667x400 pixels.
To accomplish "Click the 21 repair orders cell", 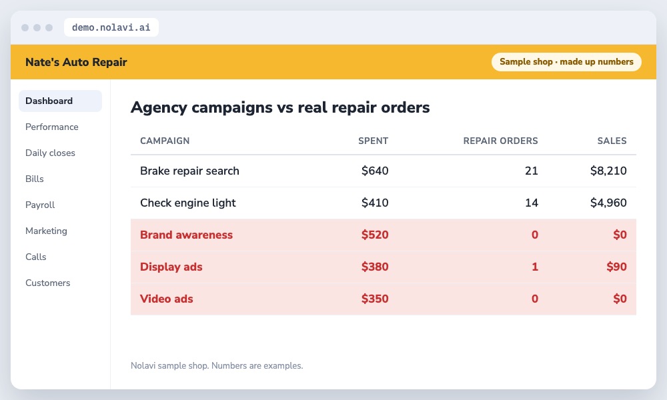I will tap(532, 171).
